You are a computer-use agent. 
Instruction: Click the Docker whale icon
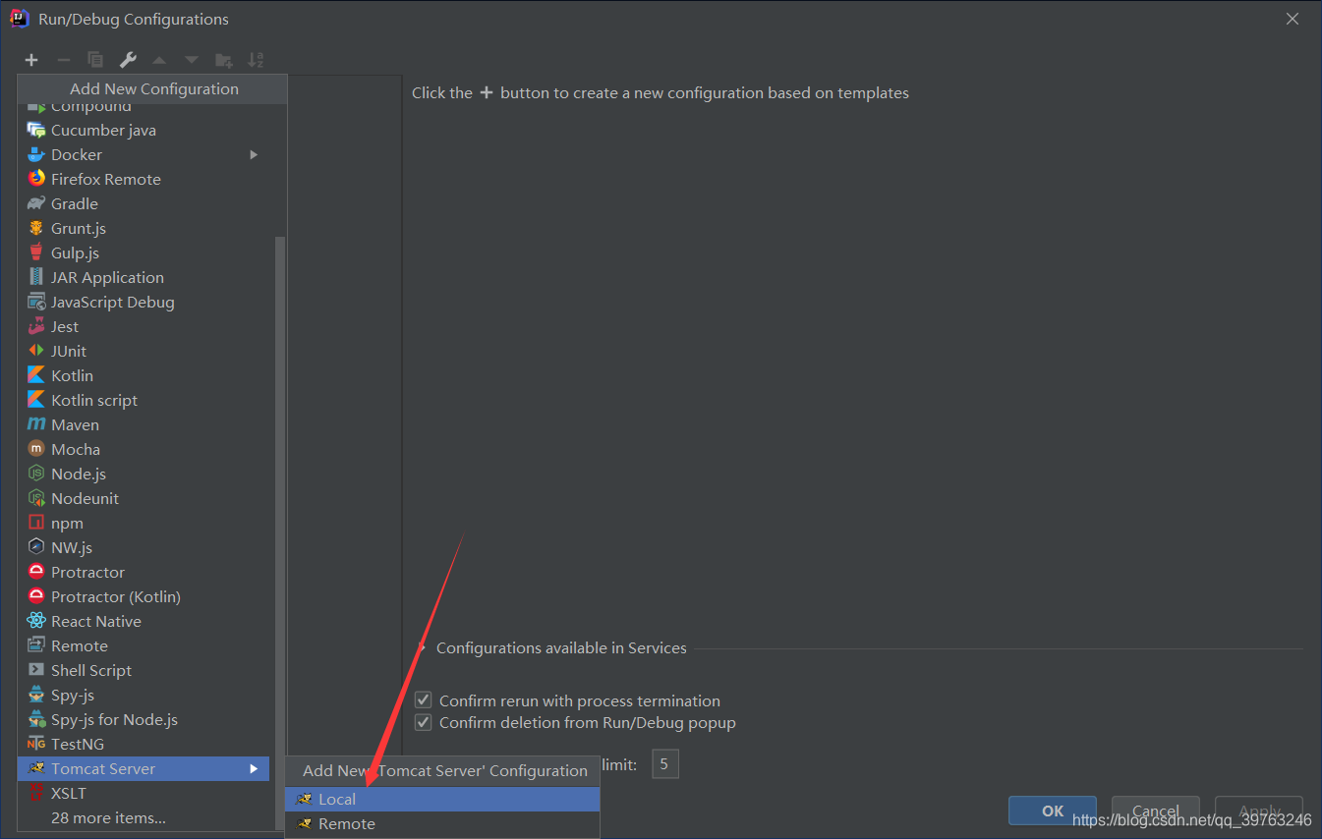tap(36, 154)
